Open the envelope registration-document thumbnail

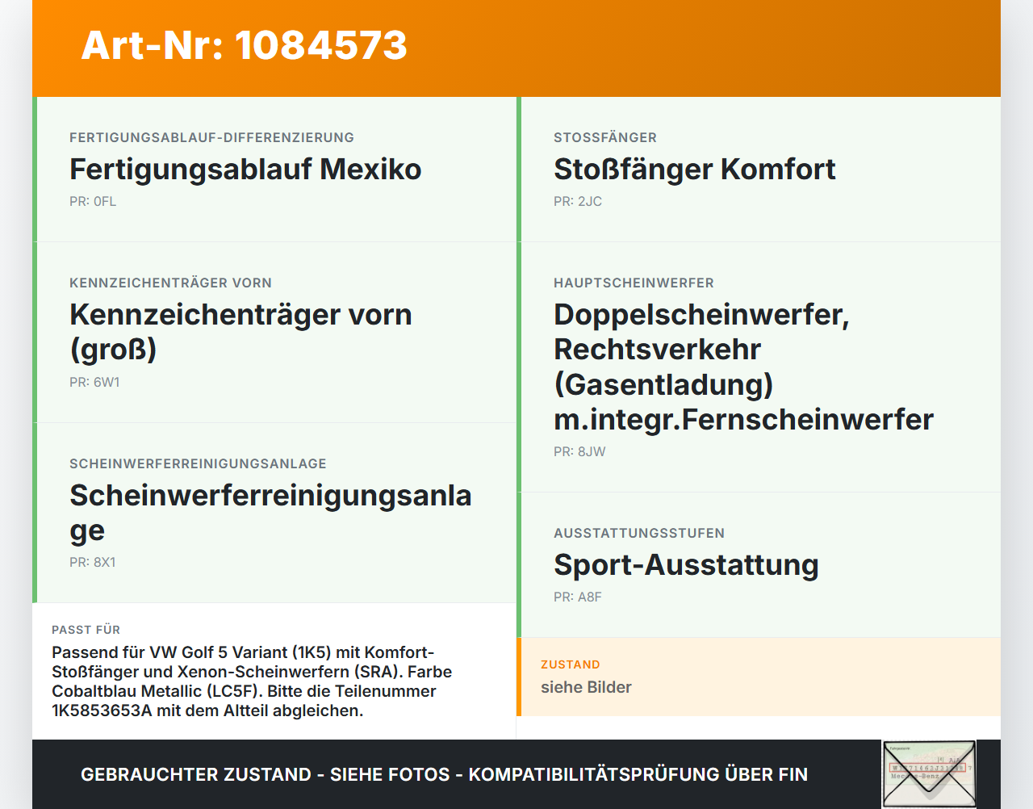point(929,773)
